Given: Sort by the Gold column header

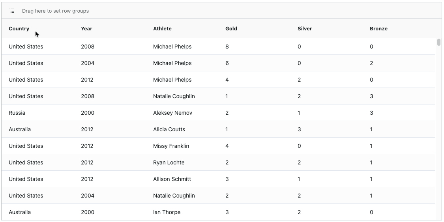Looking at the screenshot, I should click(231, 28).
